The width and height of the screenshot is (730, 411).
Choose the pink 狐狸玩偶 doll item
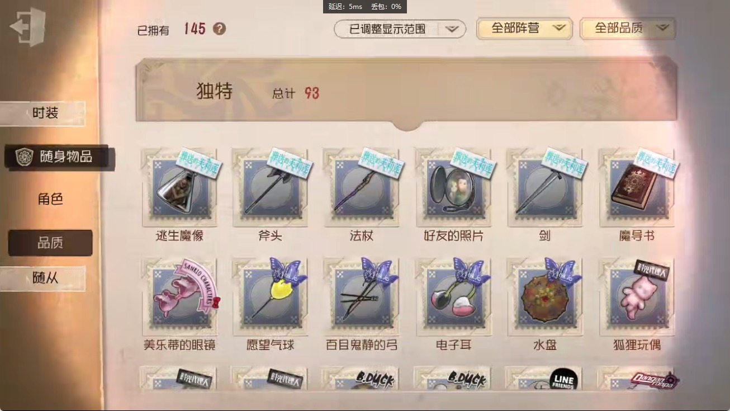[x=637, y=297]
